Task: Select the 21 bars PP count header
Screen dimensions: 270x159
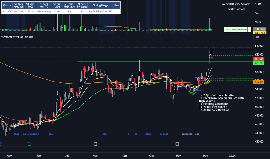Action: pyautogui.click(x=82, y=5)
